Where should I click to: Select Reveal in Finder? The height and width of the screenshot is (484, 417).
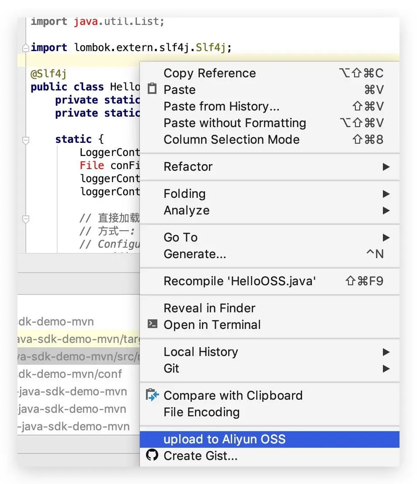[x=209, y=308]
